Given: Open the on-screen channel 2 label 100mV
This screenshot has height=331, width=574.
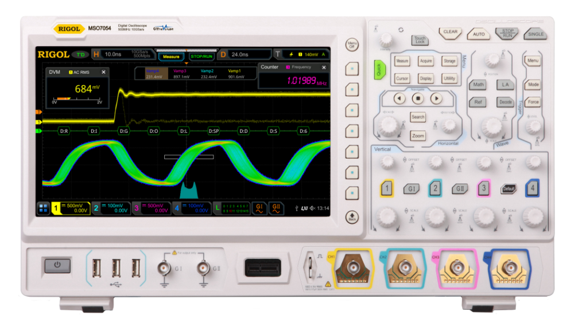Looking at the screenshot, I should (x=111, y=208).
